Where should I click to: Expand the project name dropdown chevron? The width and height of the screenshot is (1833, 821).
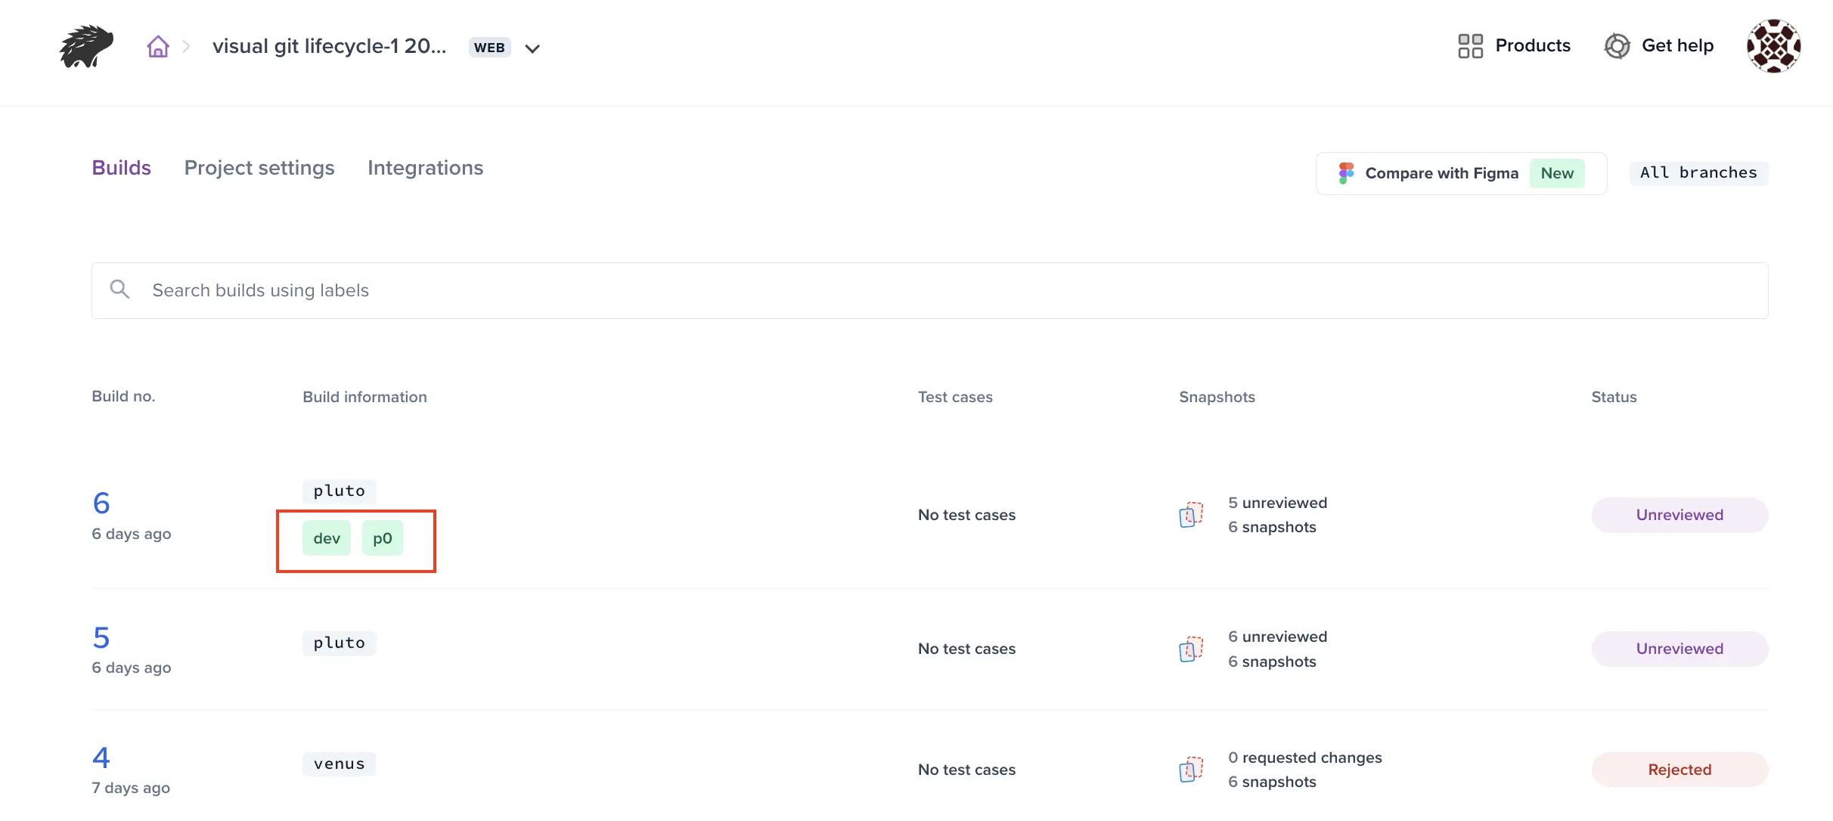pos(532,48)
